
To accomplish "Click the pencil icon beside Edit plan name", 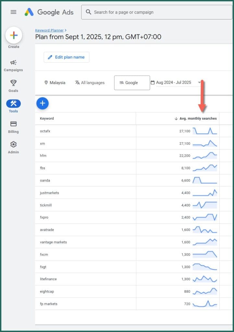I will click(50, 57).
